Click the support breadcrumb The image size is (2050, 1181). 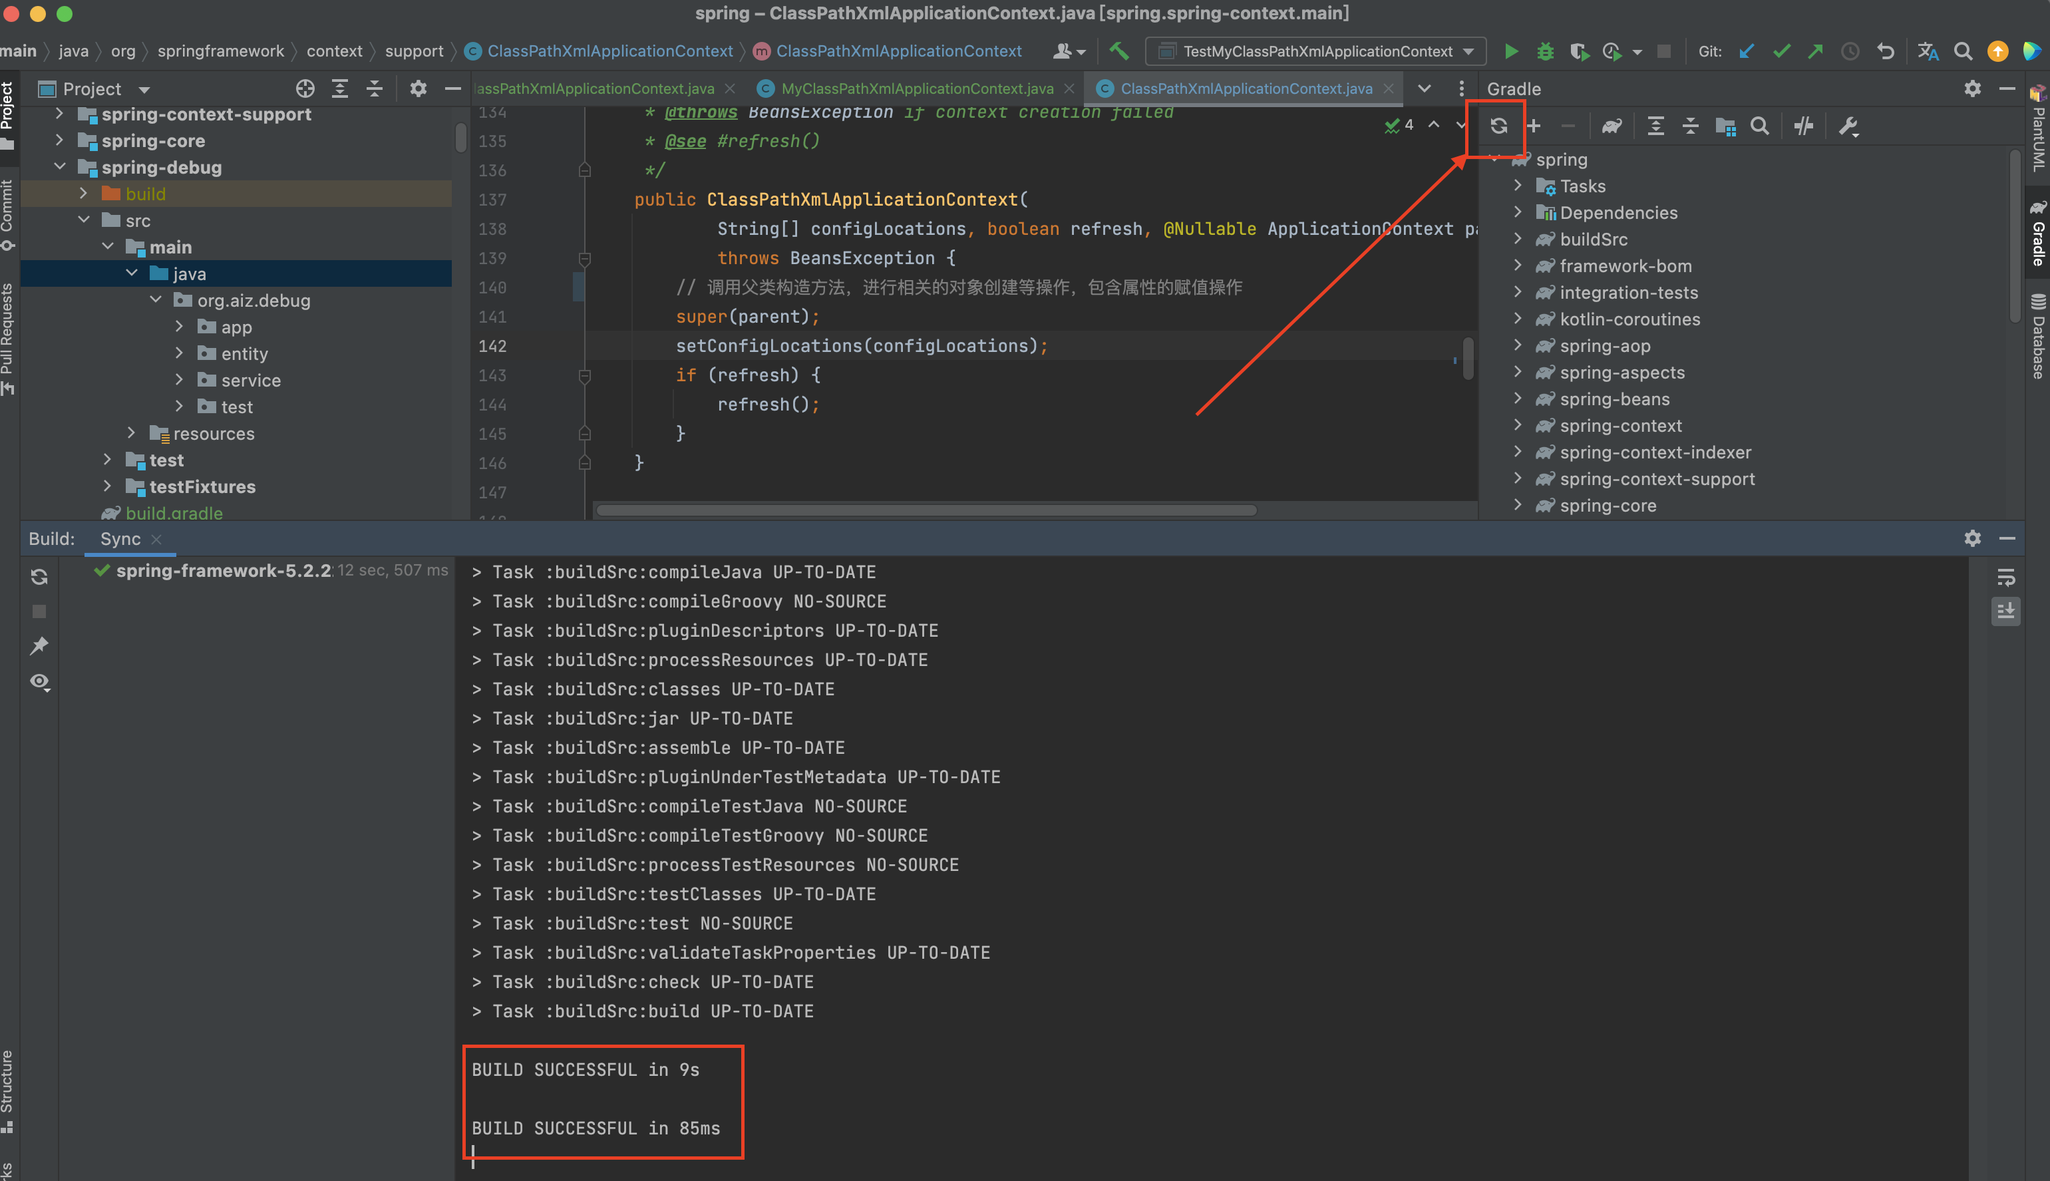tap(414, 51)
